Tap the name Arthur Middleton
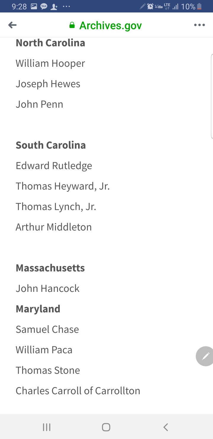Image resolution: width=213 pixels, height=439 pixels. 54,227
